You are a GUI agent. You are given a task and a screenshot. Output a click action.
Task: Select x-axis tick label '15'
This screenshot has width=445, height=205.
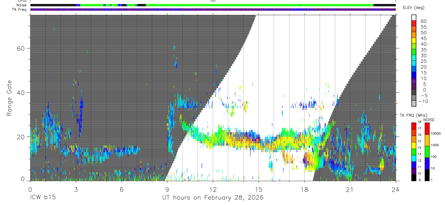click(258, 189)
